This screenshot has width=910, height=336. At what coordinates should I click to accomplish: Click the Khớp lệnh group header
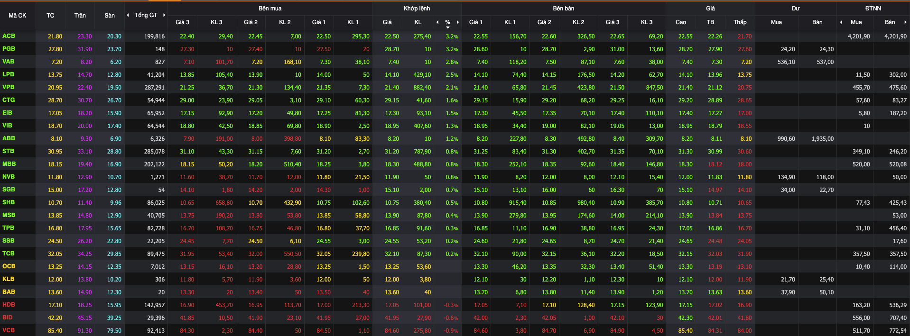[417, 9]
